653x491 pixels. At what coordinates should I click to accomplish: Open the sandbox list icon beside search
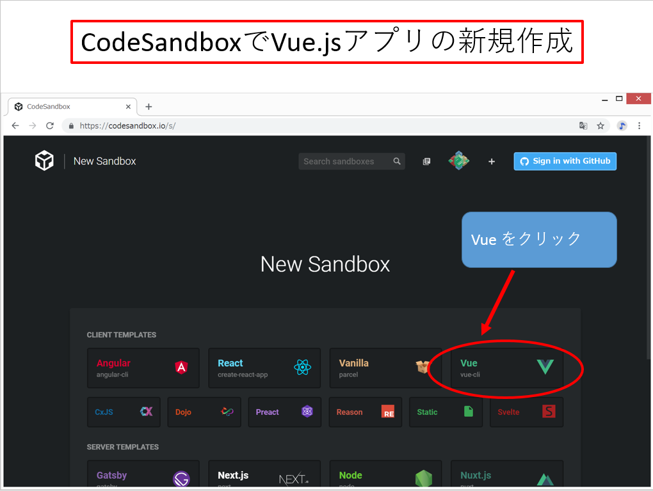[426, 162]
